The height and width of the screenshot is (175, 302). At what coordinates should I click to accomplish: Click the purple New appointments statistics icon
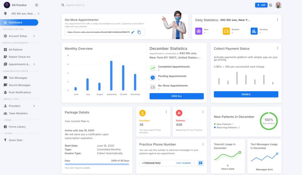coord(198,31)
